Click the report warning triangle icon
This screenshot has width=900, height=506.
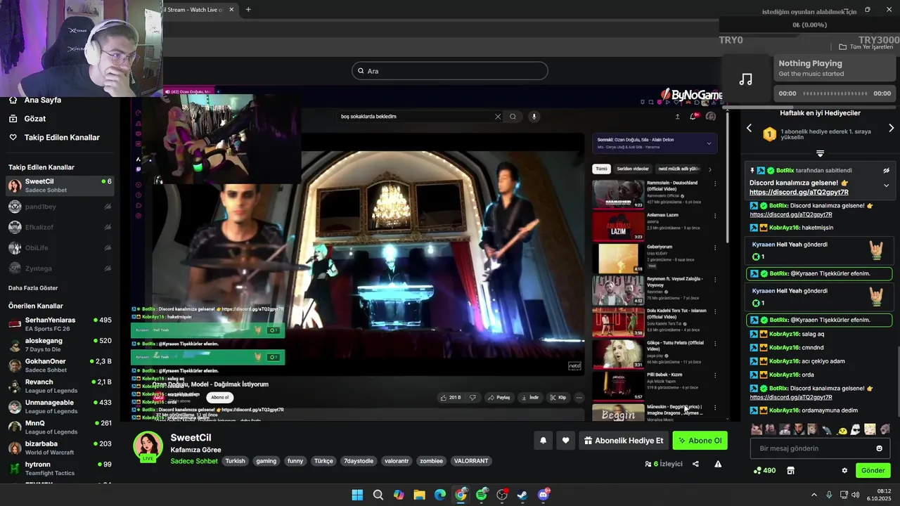click(718, 464)
